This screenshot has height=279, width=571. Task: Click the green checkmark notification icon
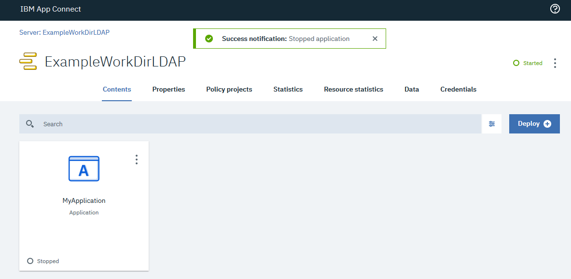coord(209,39)
